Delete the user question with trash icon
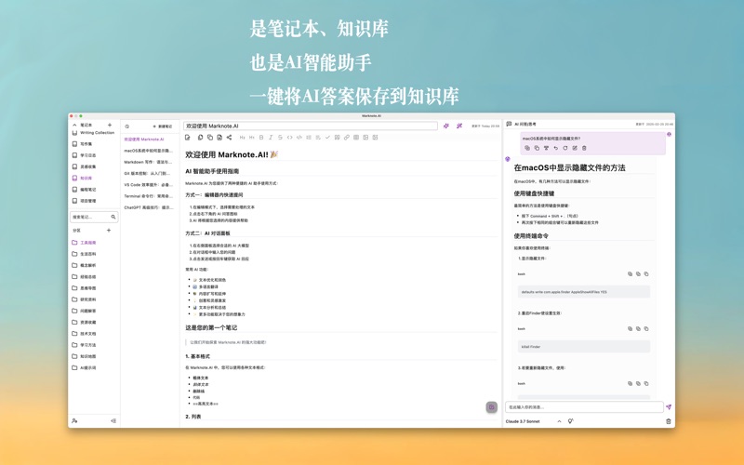Screen dimensions: 744x465 pos(584,148)
